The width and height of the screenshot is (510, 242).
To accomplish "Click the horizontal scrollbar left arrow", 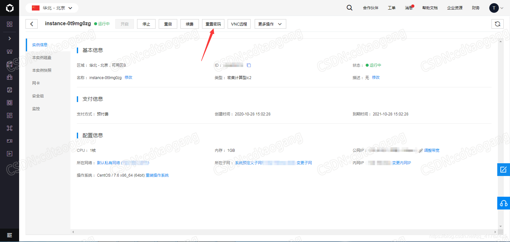I will tap(73, 232).
